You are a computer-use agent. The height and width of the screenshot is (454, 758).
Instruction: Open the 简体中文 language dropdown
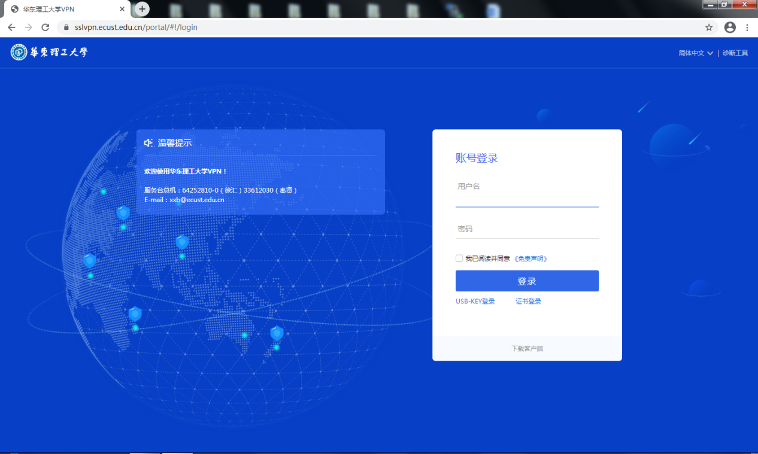(x=696, y=53)
